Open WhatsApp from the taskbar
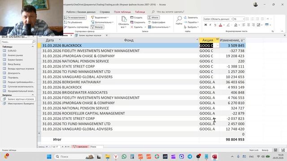 (124, 157)
